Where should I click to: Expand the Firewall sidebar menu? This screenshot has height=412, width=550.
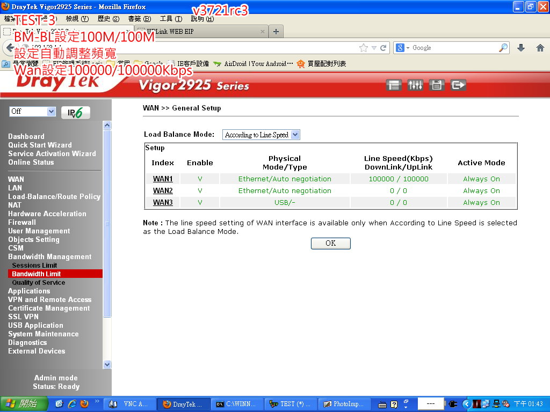22,223
